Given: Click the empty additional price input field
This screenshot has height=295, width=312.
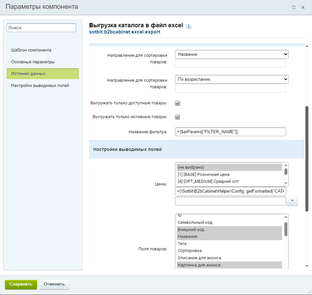Looking at the screenshot, I should 231,201.
